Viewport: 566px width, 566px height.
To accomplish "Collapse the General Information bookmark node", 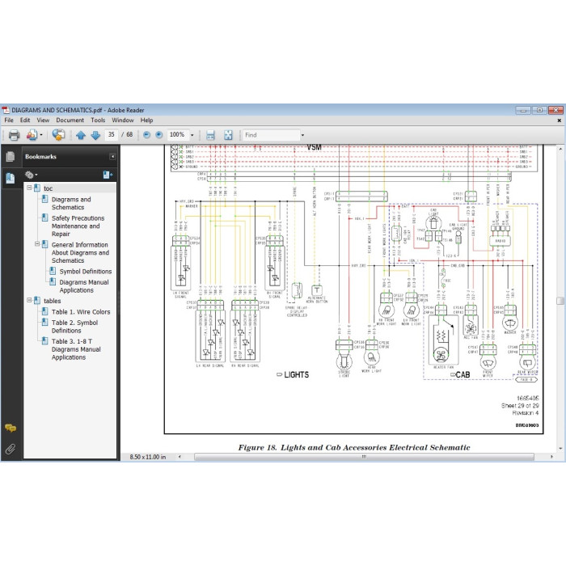I will pyautogui.click(x=37, y=244).
